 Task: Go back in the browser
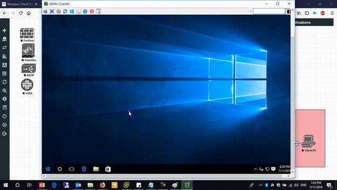click(x=5, y=13)
